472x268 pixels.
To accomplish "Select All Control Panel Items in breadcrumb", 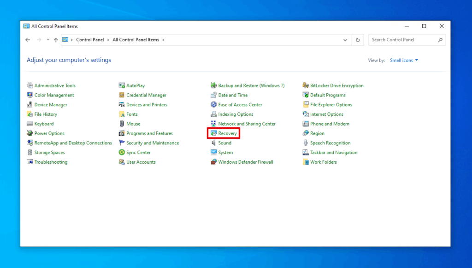I will click(x=136, y=40).
